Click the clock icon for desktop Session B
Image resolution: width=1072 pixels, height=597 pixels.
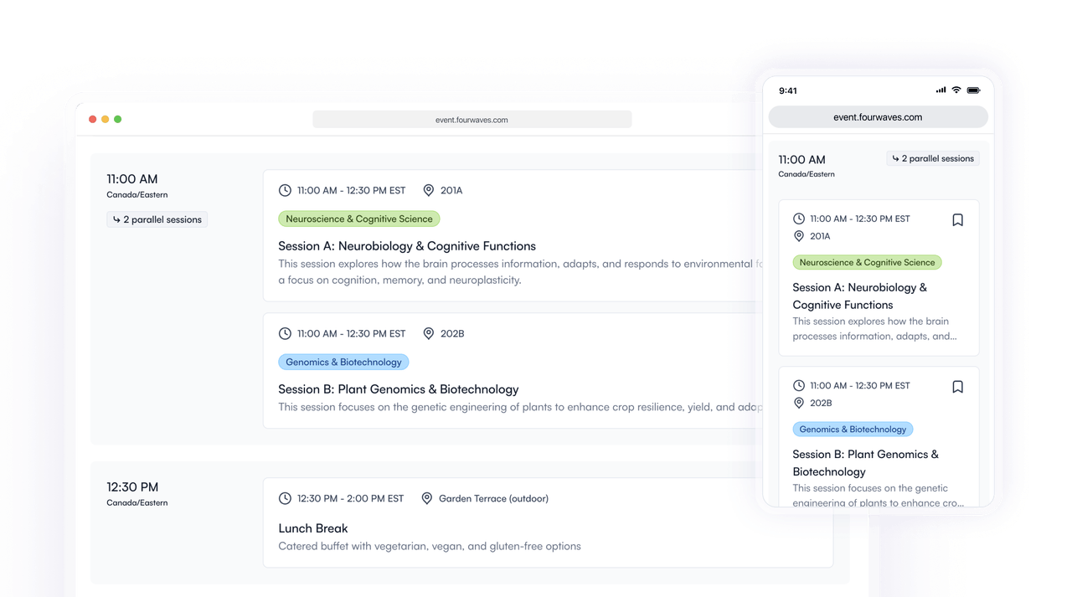point(285,333)
